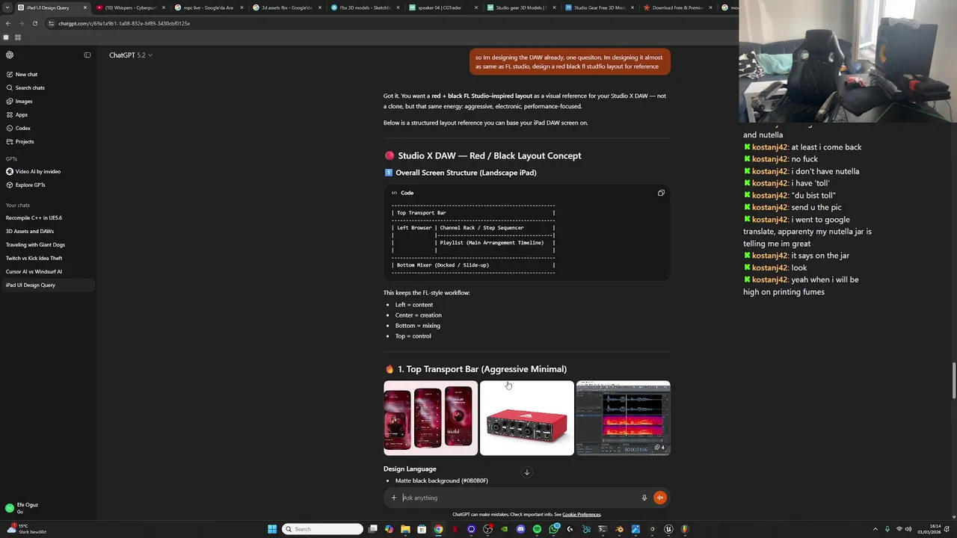Click the page vertical scrollbar
The image size is (957, 538).
pyautogui.click(x=953, y=381)
